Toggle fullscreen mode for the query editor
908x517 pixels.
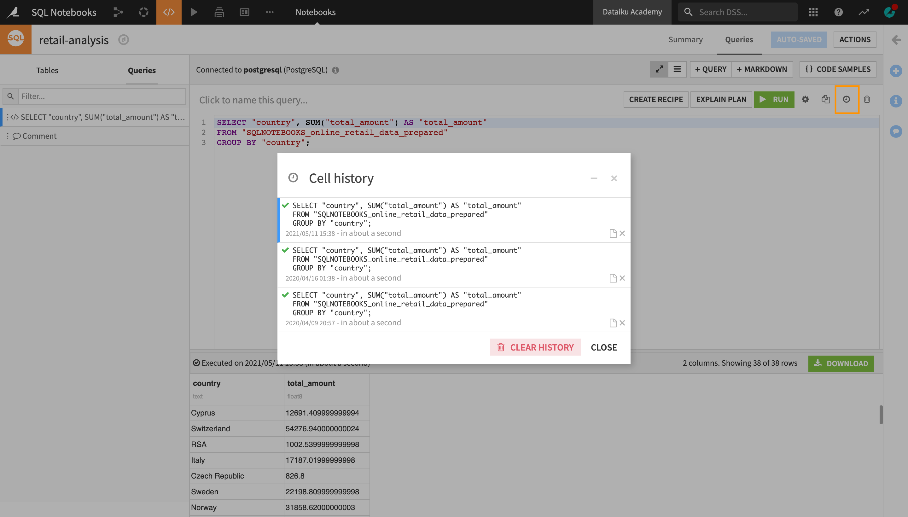pos(660,69)
